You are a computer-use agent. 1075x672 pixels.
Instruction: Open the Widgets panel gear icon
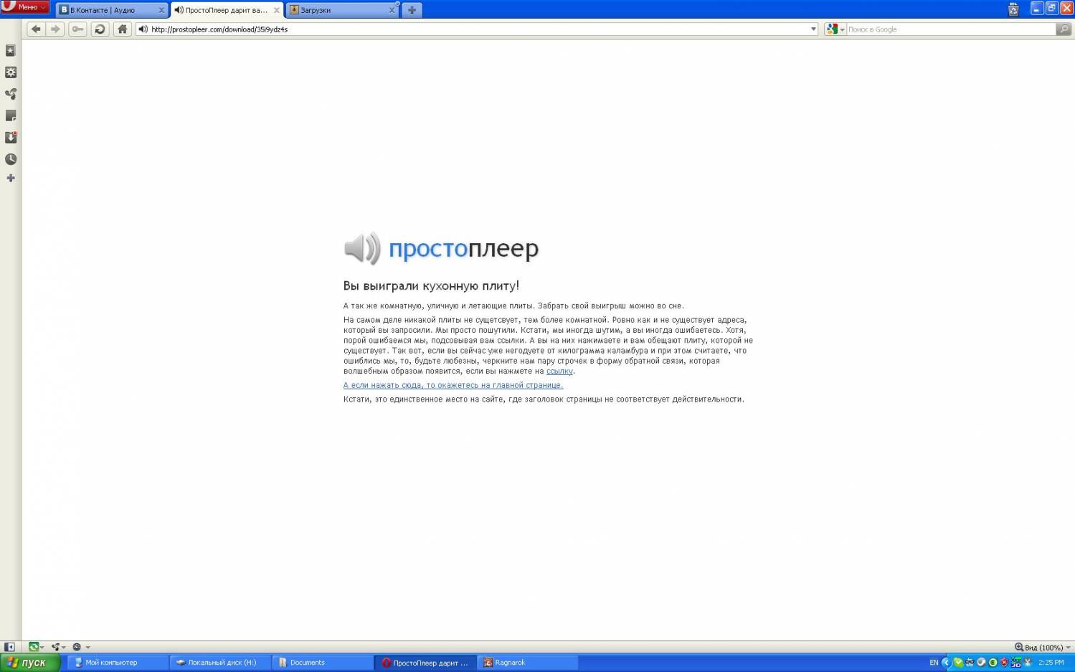click(x=10, y=72)
